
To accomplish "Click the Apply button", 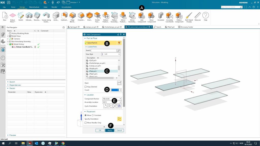I will (x=109, y=130).
